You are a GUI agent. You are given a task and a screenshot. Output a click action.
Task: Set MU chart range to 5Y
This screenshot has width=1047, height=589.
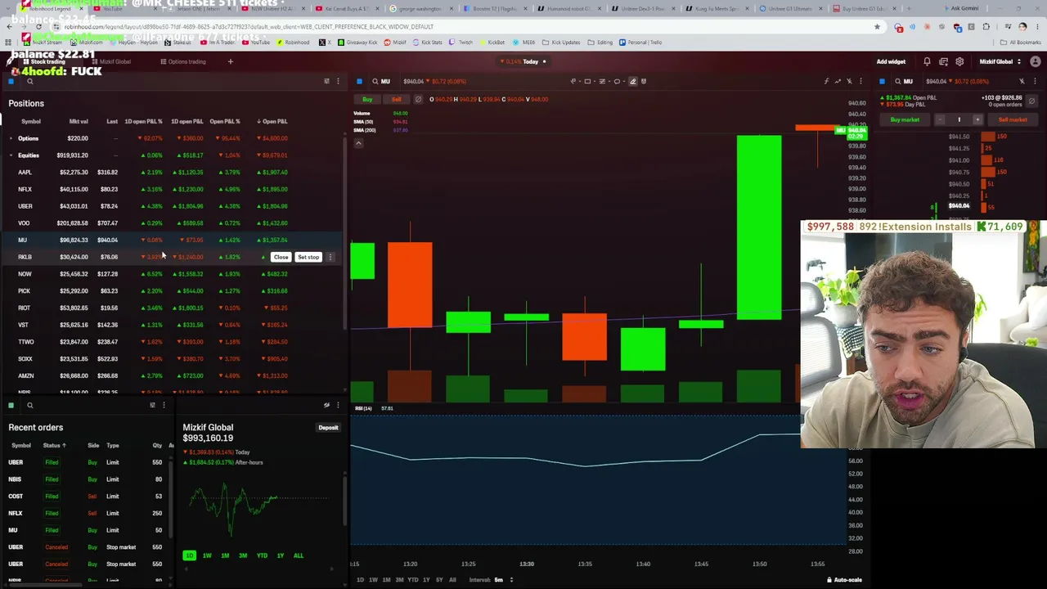click(x=439, y=580)
